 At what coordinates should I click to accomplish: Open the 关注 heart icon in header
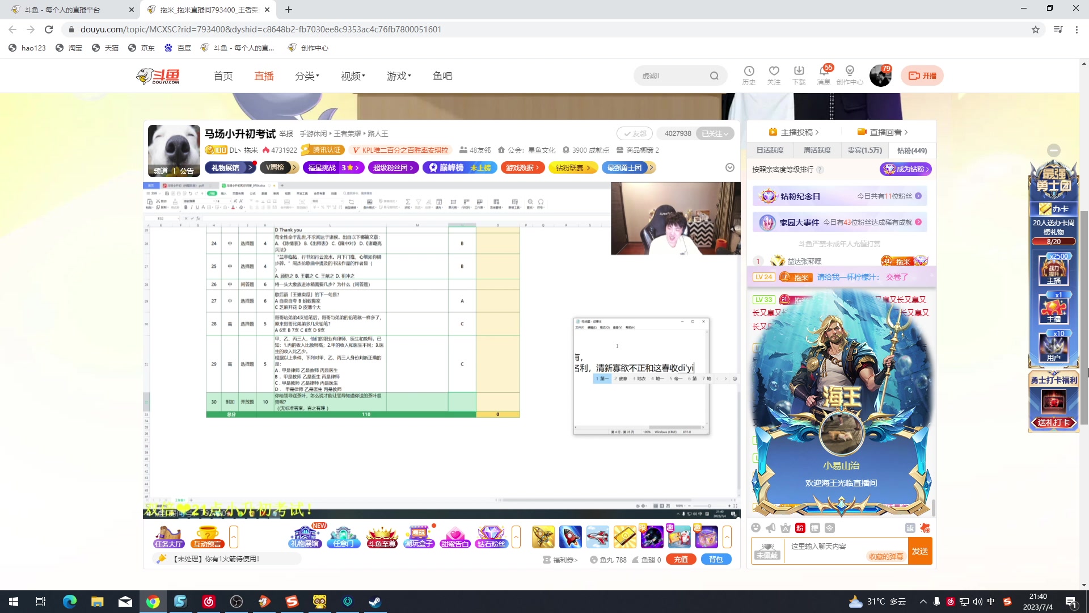pos(774,75)
